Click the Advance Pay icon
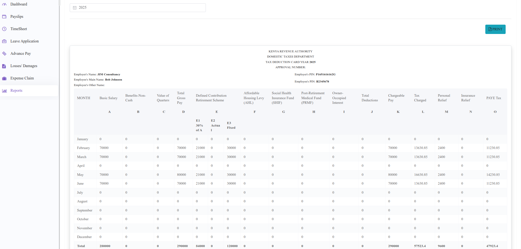The width and height of the screenshot is (521, 249). 4,54
